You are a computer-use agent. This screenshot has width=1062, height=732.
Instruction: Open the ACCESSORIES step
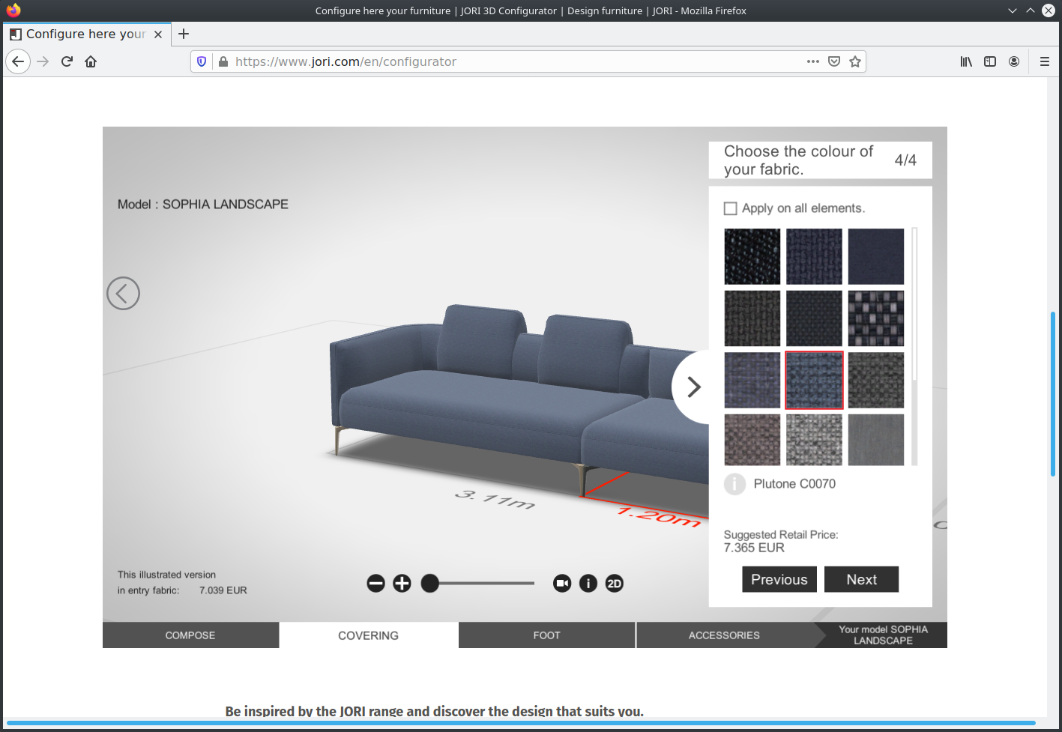[x=724, y=635]
